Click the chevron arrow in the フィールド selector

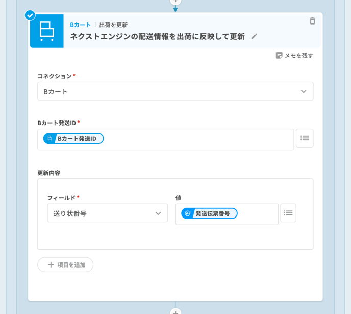click(158, 213)
